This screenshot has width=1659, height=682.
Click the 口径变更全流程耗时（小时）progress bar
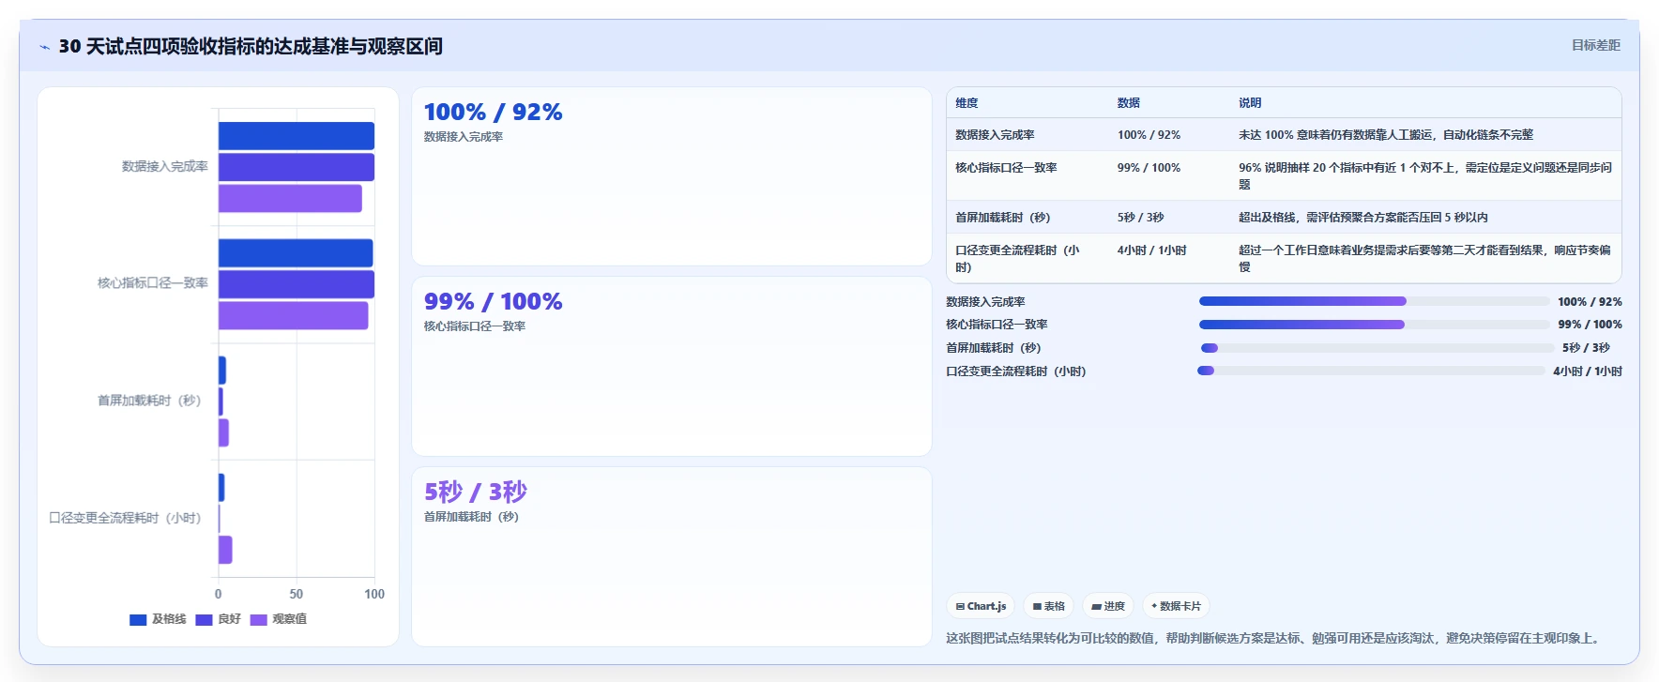(1371, 371)
